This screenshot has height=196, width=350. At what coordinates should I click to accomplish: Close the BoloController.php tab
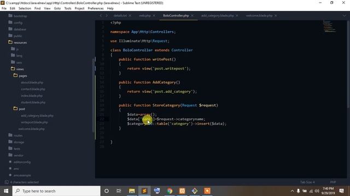tap(192, 16)
